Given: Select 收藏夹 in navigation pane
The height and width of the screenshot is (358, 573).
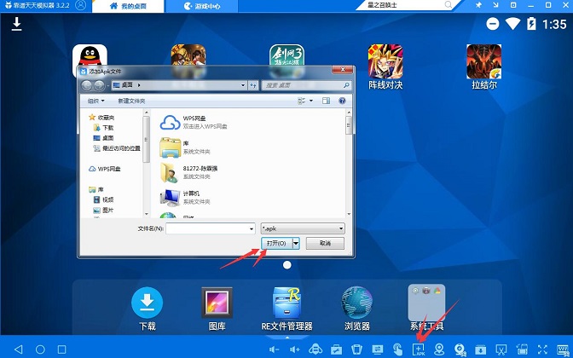Looking at the screenshot, I should click(x=101, y=118).
